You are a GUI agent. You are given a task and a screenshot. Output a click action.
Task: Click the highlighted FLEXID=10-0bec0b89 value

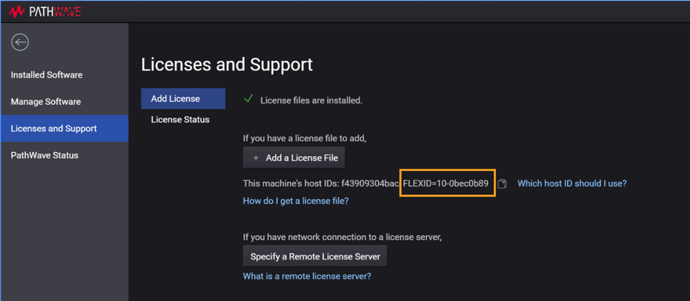[x=447, y=183]
